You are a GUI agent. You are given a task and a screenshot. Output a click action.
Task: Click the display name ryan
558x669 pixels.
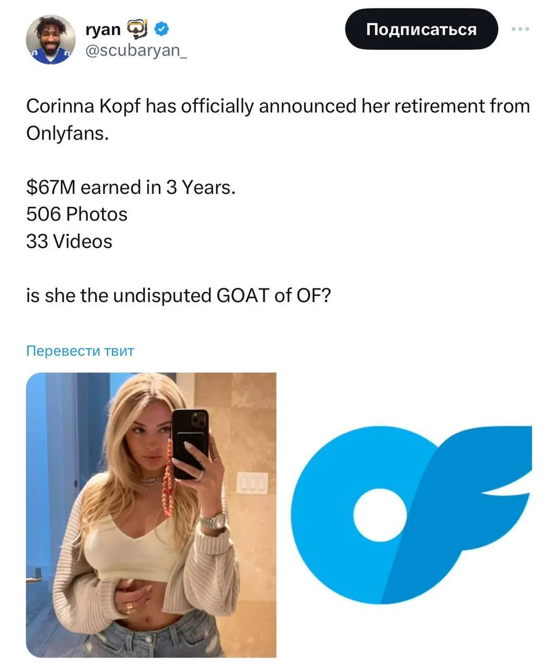point(103,30)
